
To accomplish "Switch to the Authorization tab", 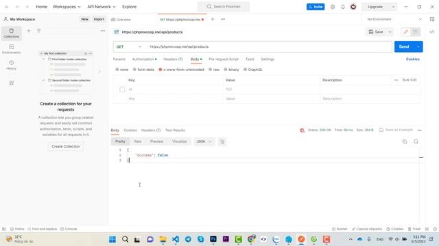I will click(x=144, y=59).
